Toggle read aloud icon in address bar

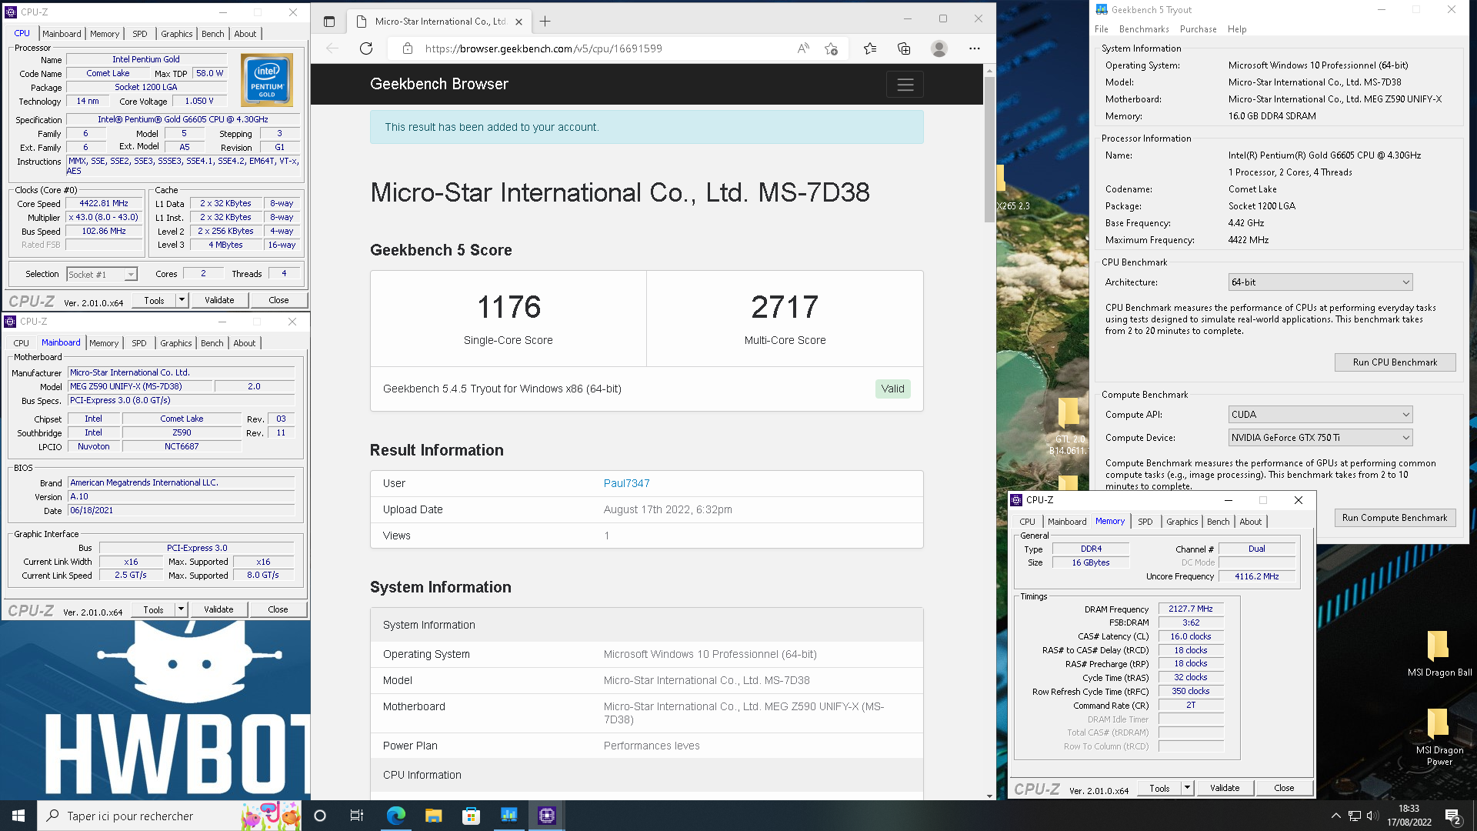click(x=803, y=48)
